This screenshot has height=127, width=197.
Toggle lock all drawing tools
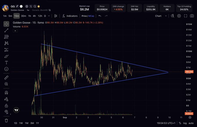[6, 106]
